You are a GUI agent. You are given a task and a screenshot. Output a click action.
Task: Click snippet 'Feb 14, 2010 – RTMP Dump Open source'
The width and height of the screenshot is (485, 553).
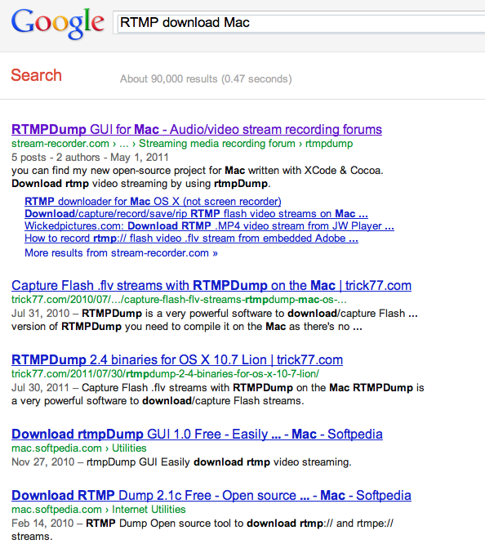pos(202,530)
